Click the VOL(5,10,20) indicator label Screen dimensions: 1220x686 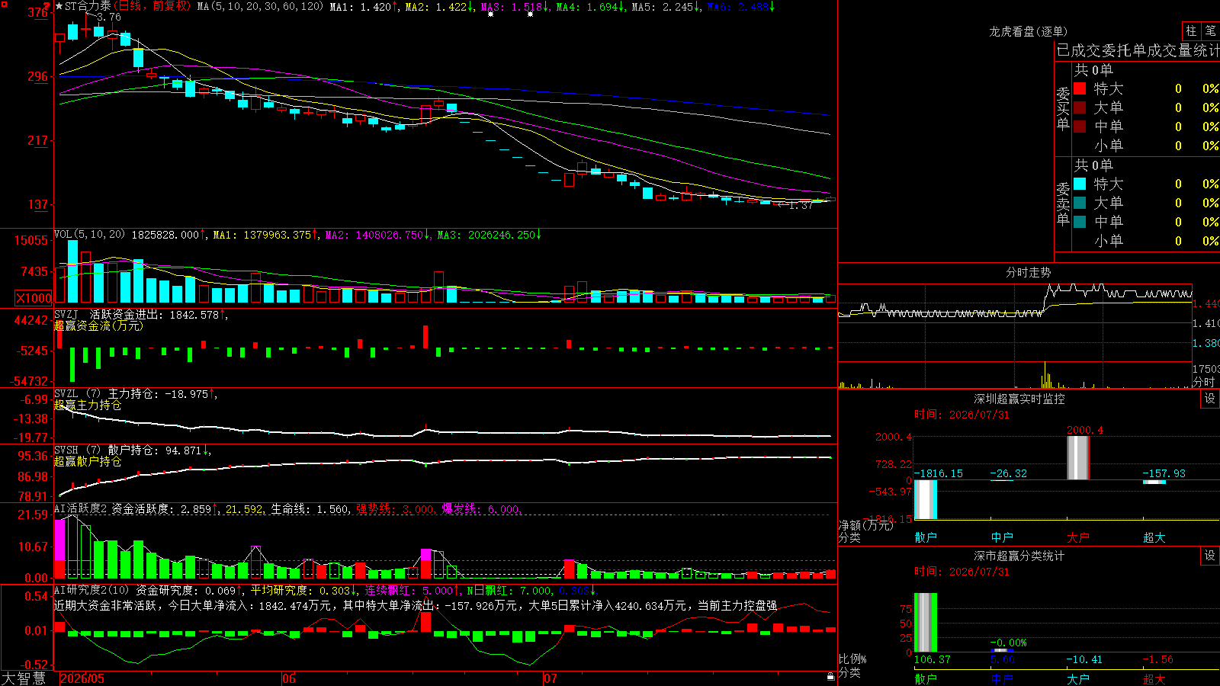[89, 235]
